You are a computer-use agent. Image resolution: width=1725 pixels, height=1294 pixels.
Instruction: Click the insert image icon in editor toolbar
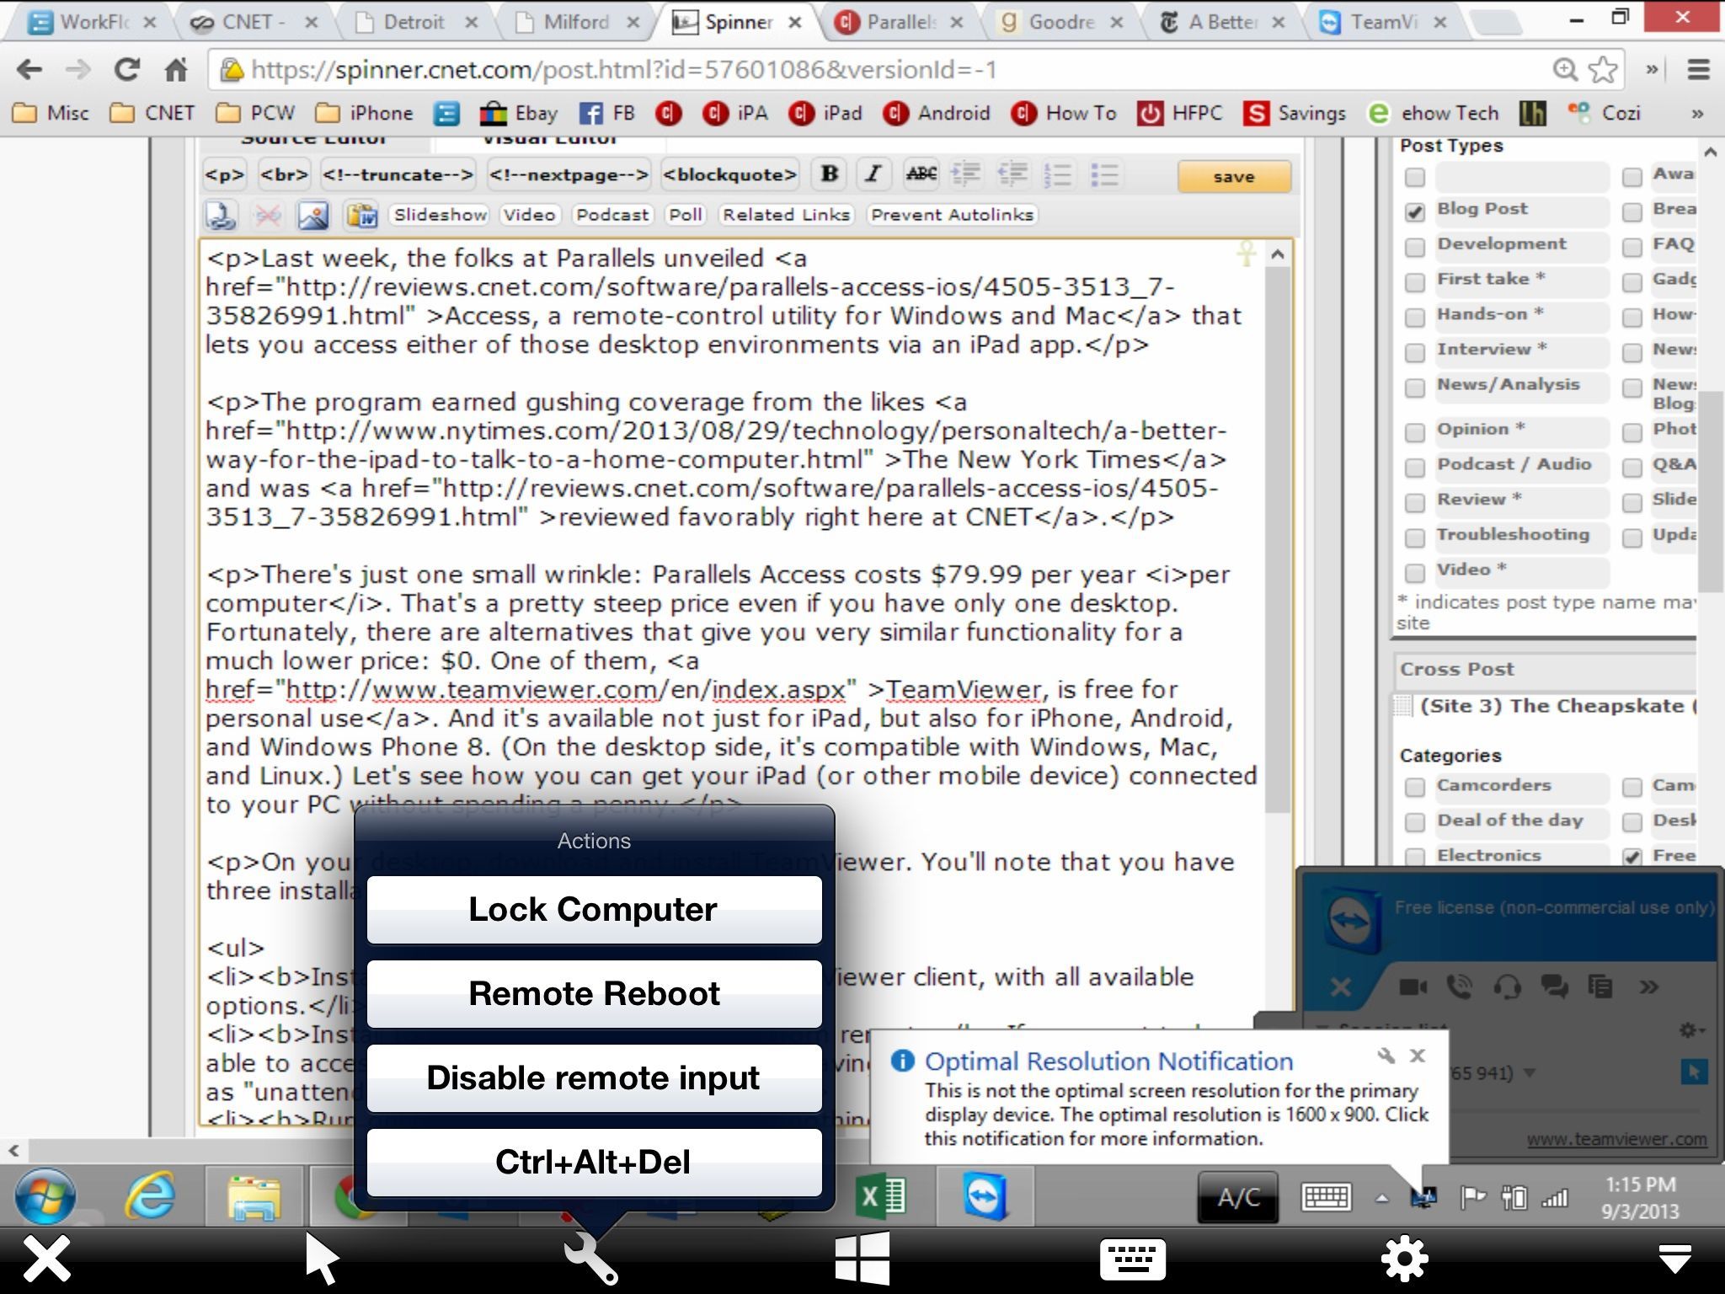tap(313, 216)
